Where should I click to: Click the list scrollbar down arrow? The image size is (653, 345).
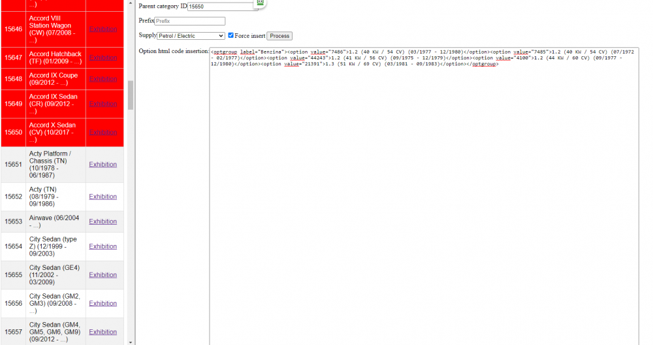pyautogui.click(x=131, y=342)
